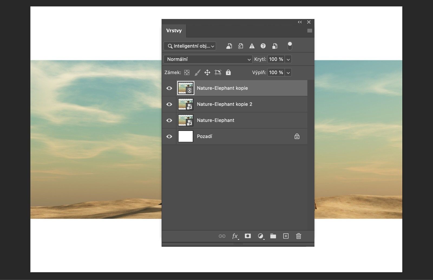This screenshot has height=280, width=433.
Task: Select the Vrstvy panel tab
Action: [174, 31]
